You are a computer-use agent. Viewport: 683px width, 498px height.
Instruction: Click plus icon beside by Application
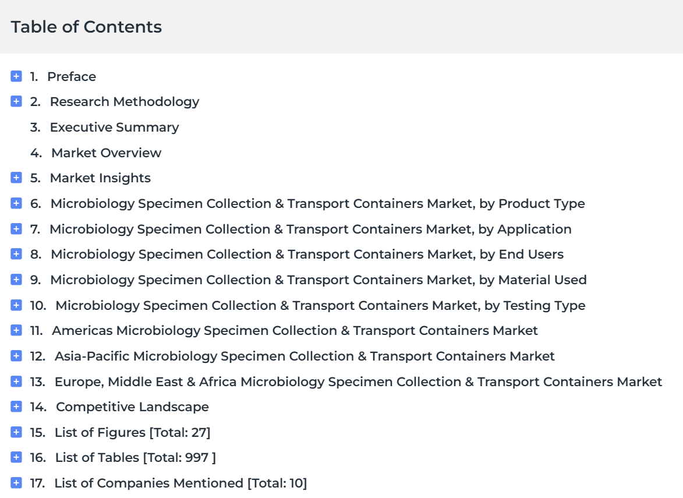[x=16, y=229]
